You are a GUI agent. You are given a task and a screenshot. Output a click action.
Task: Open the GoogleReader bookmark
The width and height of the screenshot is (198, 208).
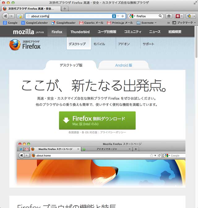tap(63, 23)
